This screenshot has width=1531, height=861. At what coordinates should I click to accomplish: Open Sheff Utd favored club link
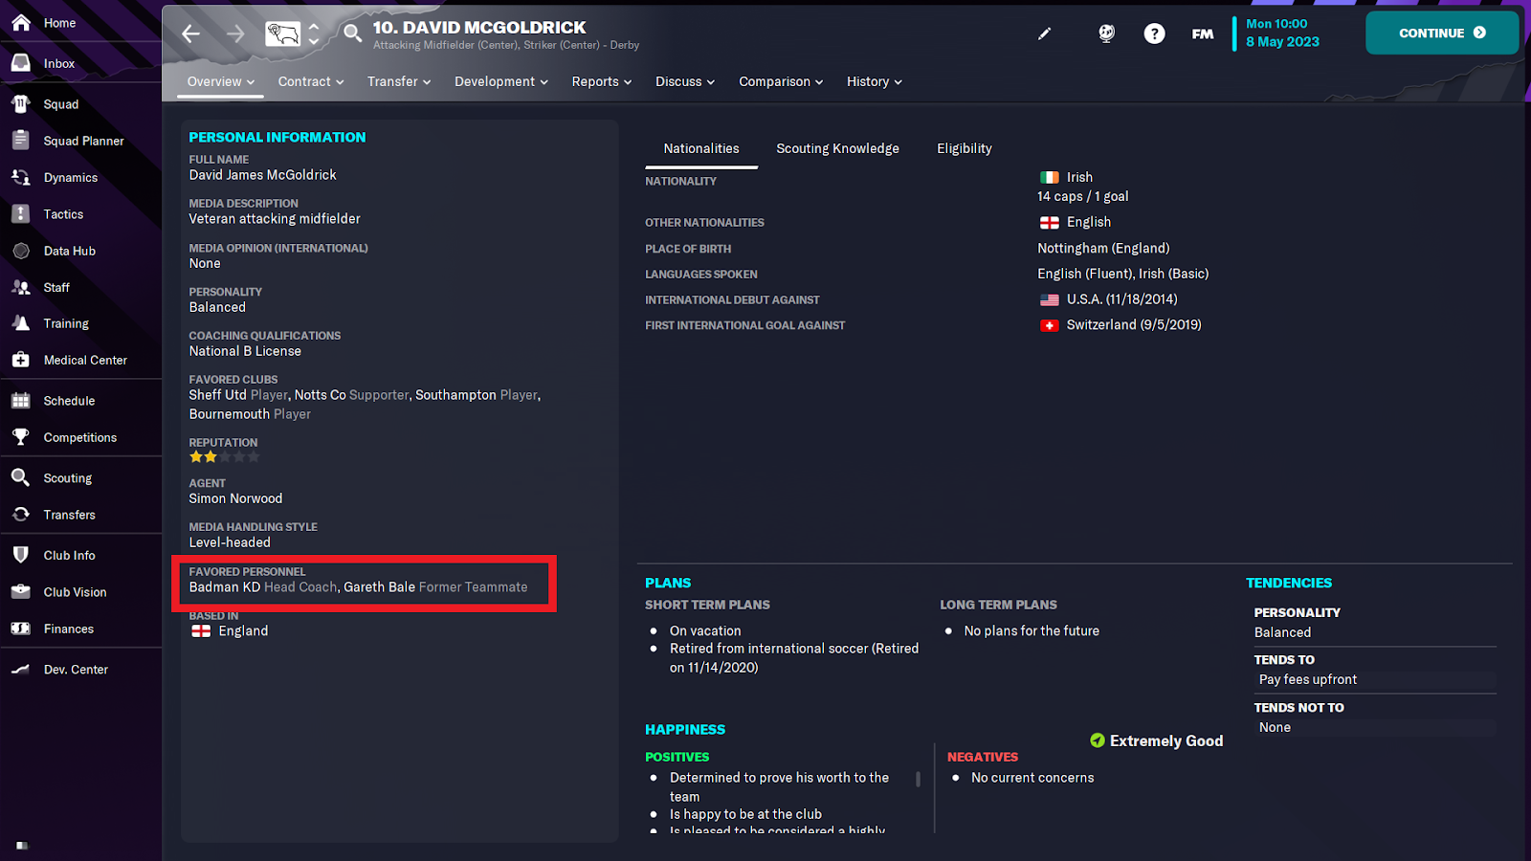(217, 395)
